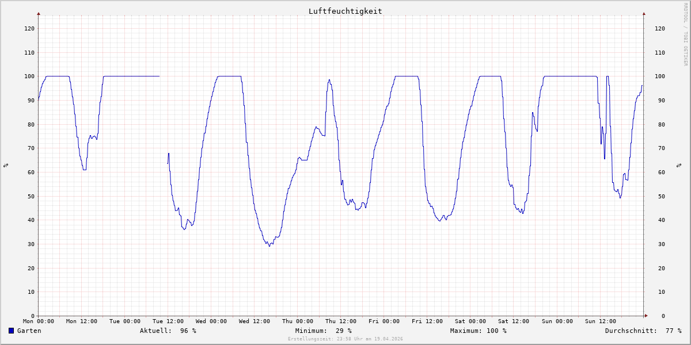Image resolution: width=691 pixels, height=345 pixels.
Task: Click the RRDTOOL / TOBI OETIKER watermark
Action: coord(685,34)
